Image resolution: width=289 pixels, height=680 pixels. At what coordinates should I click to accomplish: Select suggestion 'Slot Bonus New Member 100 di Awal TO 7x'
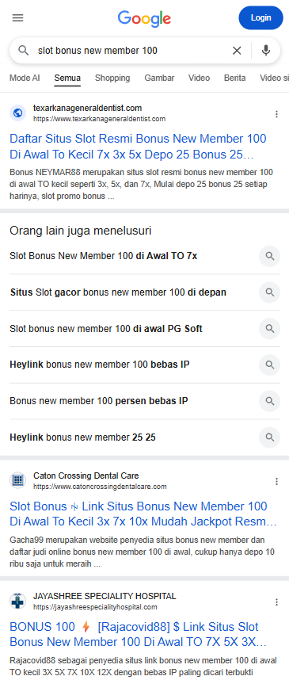click(103, 256)
